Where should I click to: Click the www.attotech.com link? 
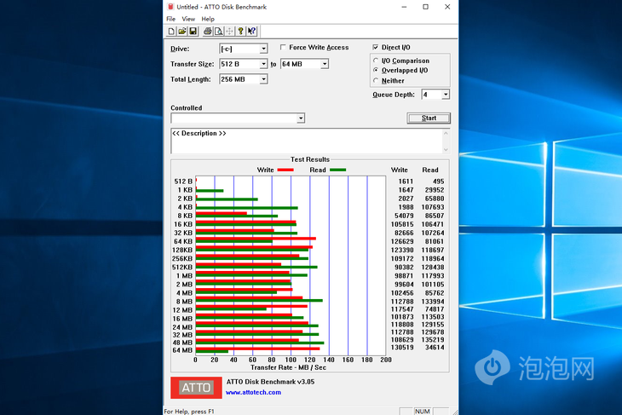[253, 392]
